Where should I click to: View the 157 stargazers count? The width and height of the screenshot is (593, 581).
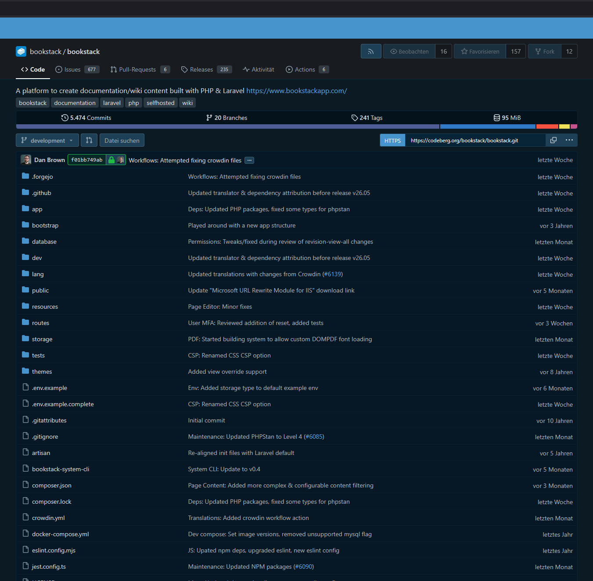(x=516, y=51)
